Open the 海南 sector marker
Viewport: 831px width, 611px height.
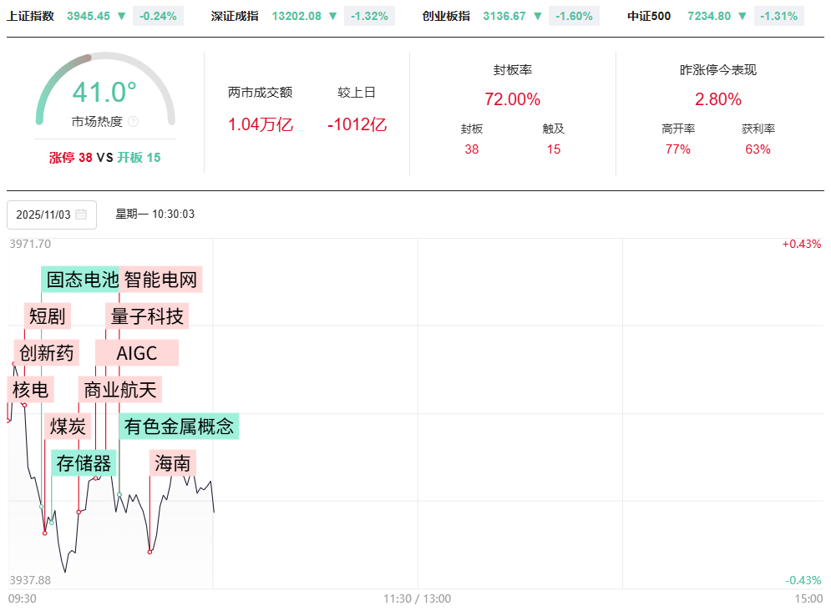[173, 463]
